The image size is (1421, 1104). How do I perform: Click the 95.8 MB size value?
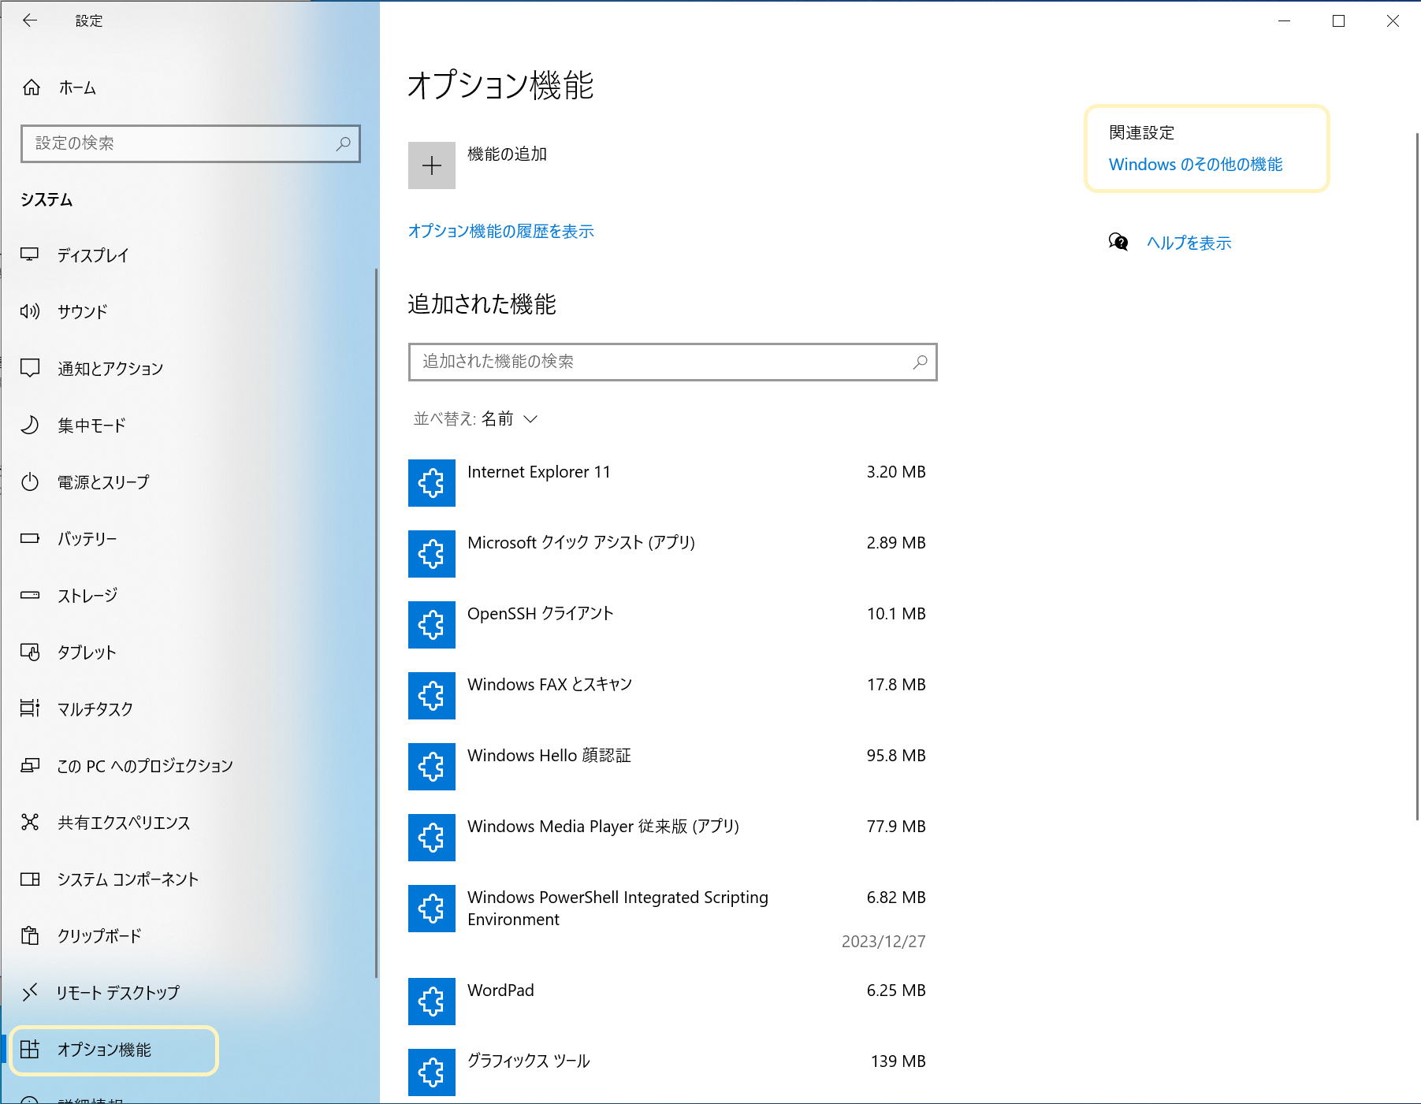(896, 756)
